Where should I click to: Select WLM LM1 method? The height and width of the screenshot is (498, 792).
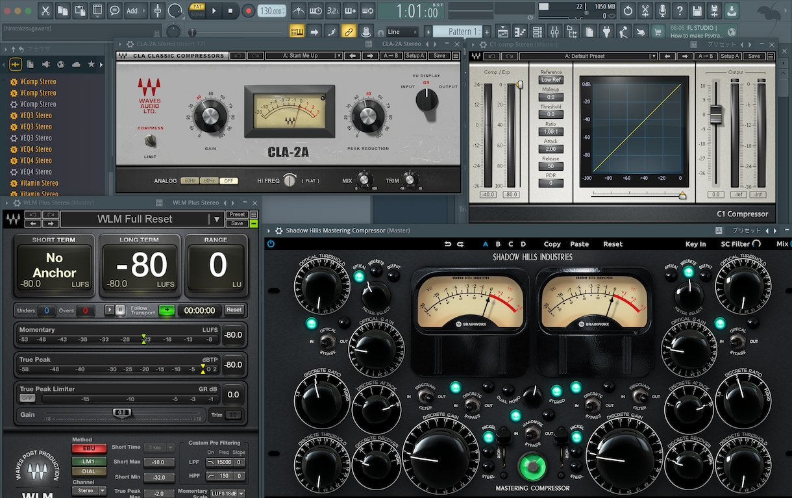[x=89, y=461]
